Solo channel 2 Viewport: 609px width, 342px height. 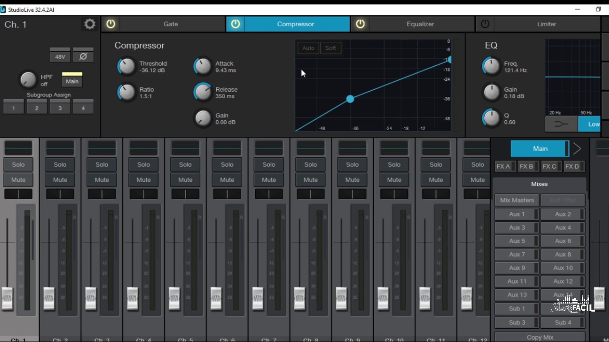click(60, 164)
